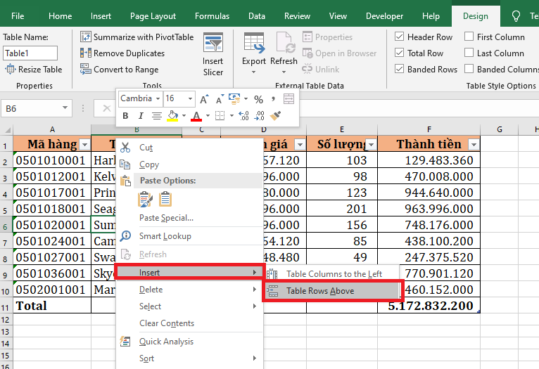Open the Cambria font name dropdown

pos(158,99)
